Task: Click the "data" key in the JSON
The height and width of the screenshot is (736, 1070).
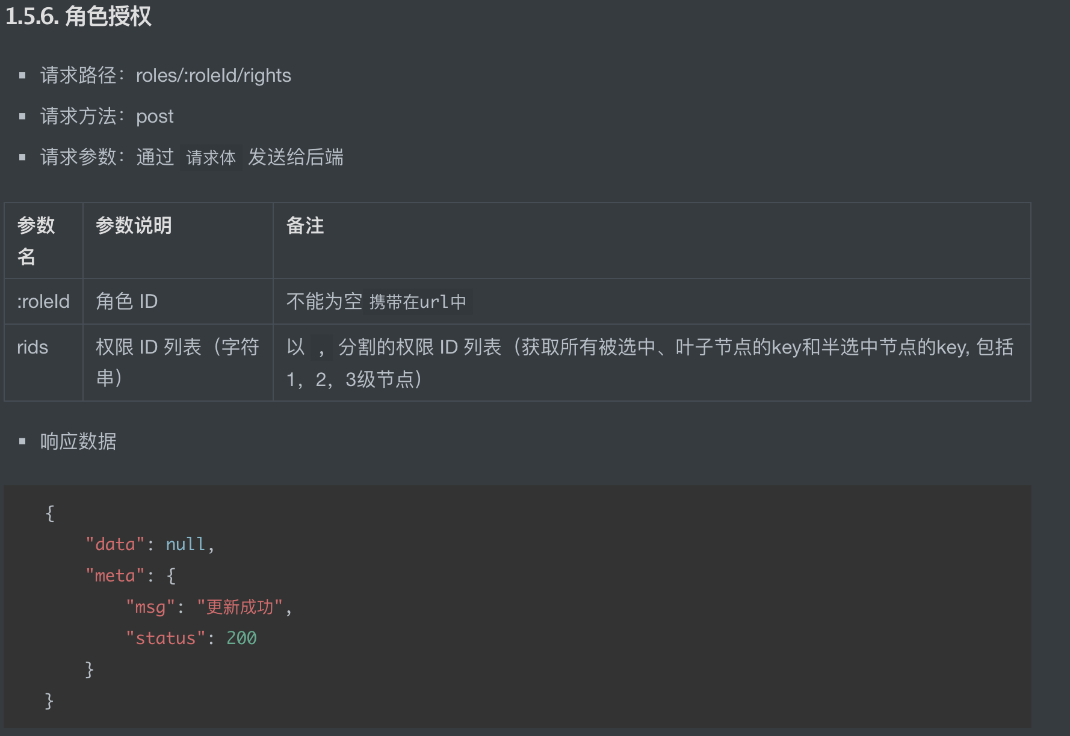Action: tap(115, 544)
